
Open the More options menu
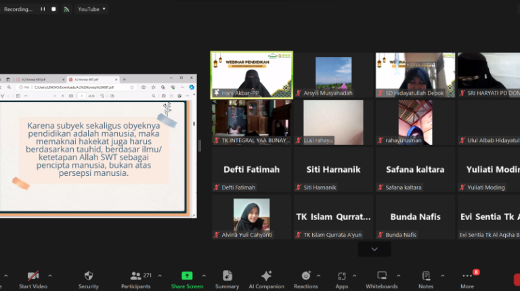click(x=467, y=280)
